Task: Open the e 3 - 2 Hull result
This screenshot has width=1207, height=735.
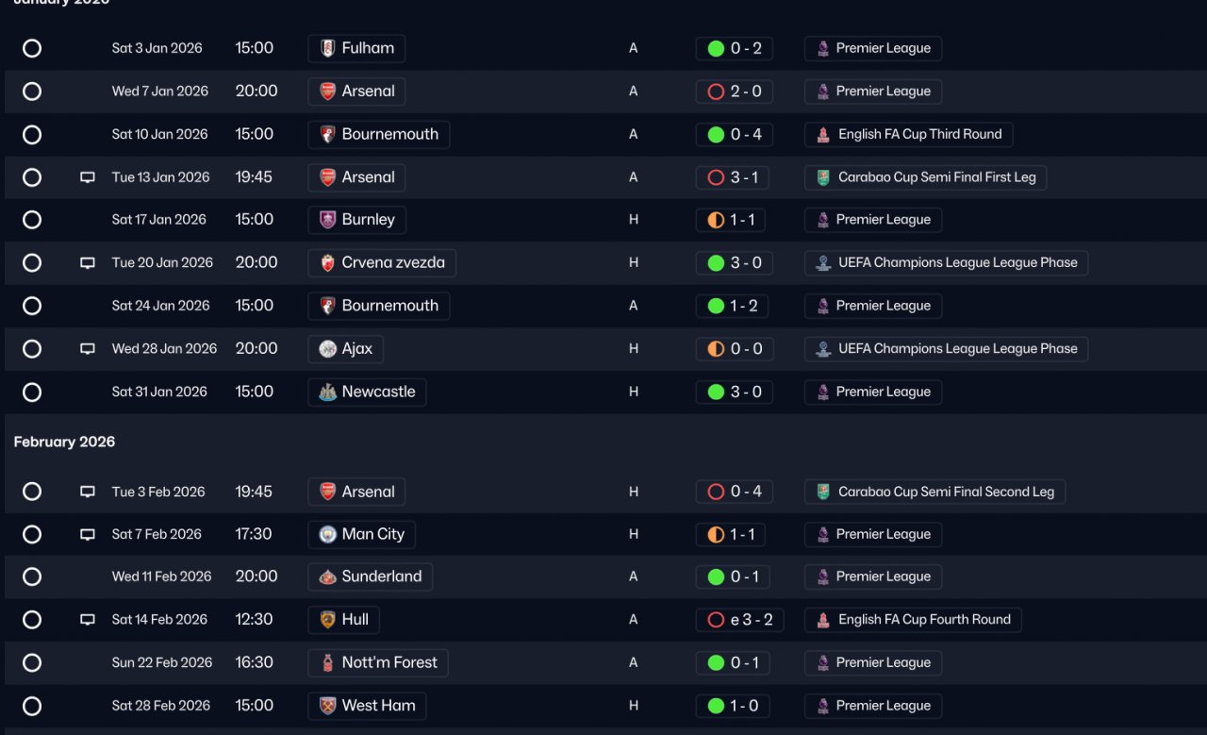Action: click(x=740, y=620)
